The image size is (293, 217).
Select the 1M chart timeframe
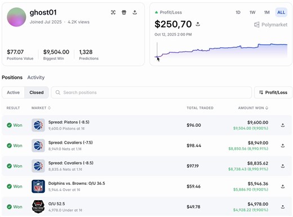click(x=267, y=12)
